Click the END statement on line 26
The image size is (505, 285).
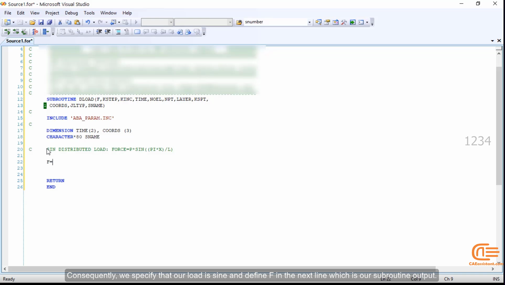click(x=51, y=187)
